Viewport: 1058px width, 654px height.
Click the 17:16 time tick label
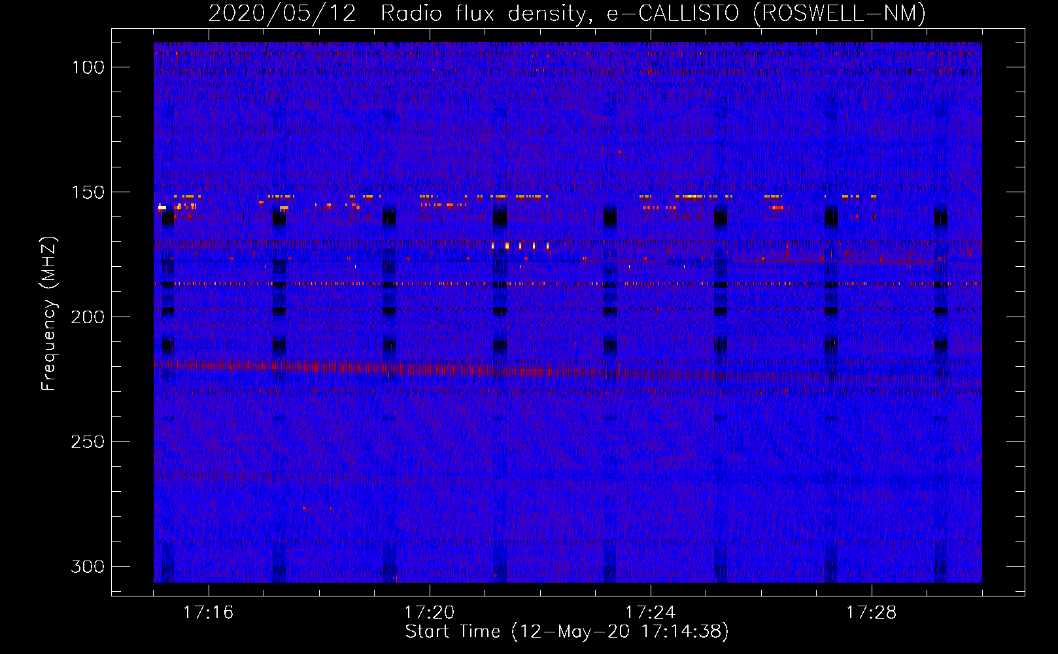point(208,612)
